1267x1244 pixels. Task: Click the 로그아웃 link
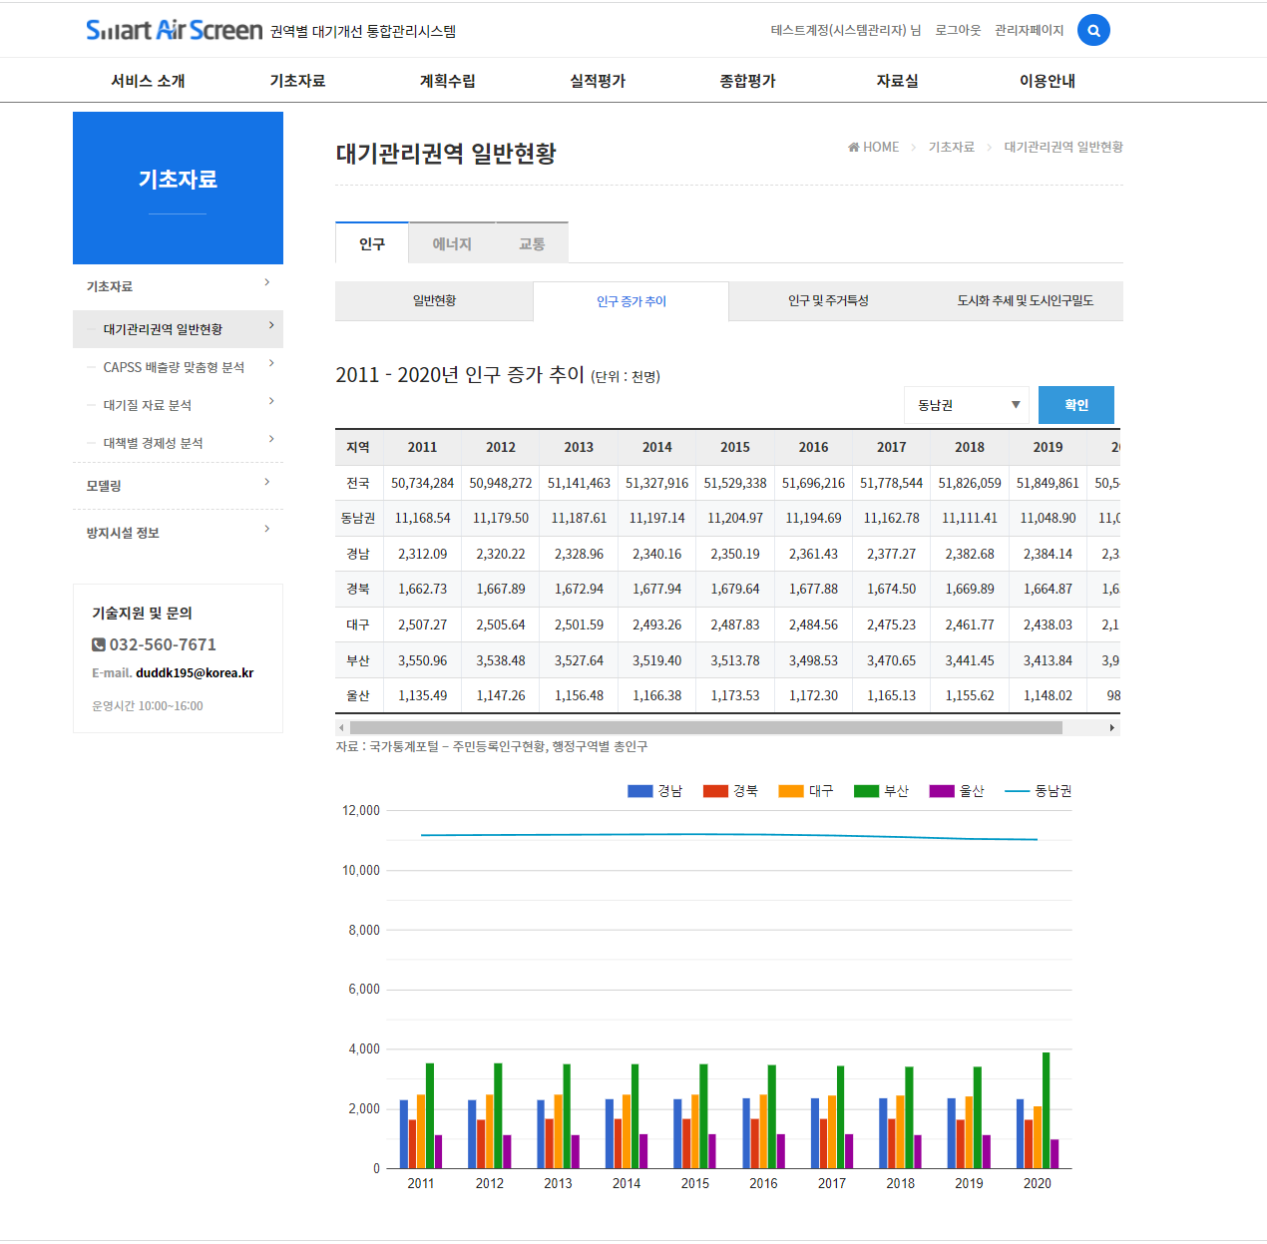pyautogui.click(x=958, y=31)
